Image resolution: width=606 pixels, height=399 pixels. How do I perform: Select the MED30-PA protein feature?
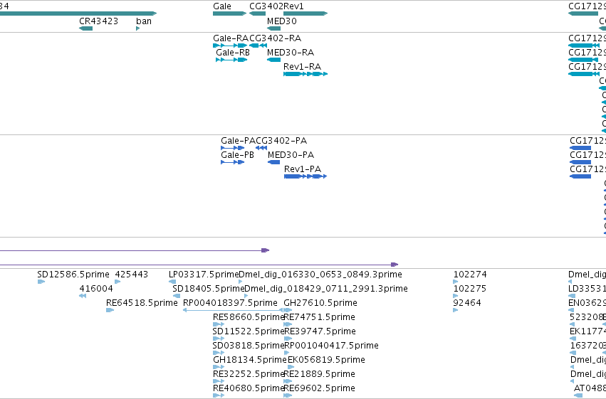274,162
